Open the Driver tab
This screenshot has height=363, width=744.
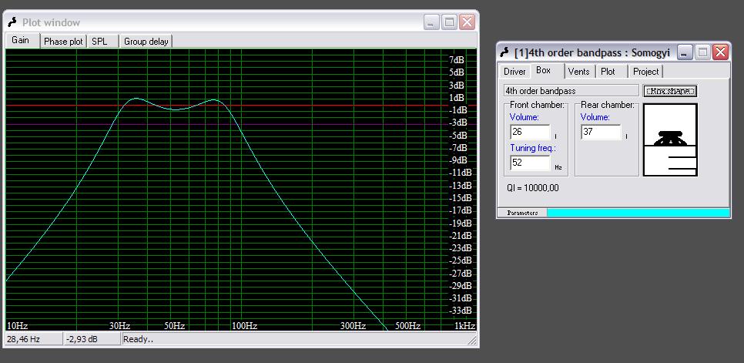tap(514, 72)
